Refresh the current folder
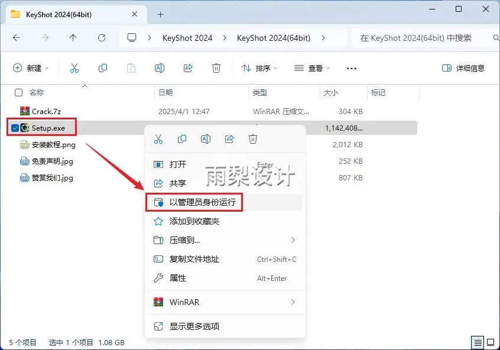500x350 pixels. [102, 38]
